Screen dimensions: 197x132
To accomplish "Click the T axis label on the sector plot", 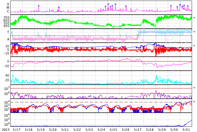I will 8,32.
